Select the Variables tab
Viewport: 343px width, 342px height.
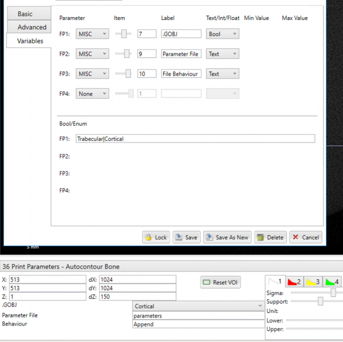coord(29,40)
